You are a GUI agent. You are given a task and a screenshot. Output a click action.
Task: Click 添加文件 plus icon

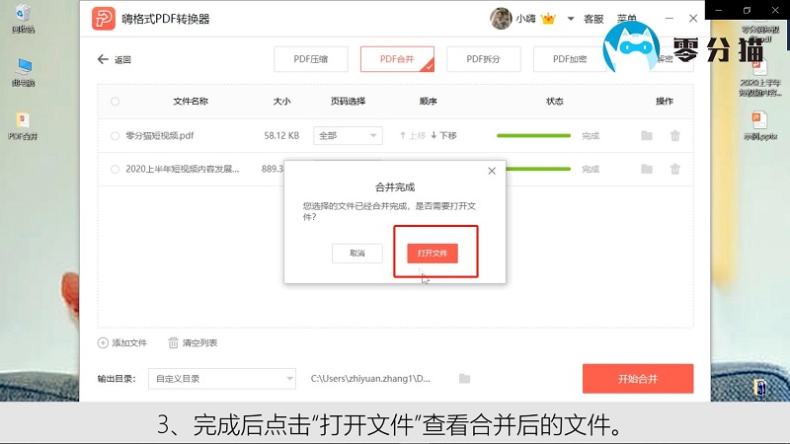click(x=103, y=342)
